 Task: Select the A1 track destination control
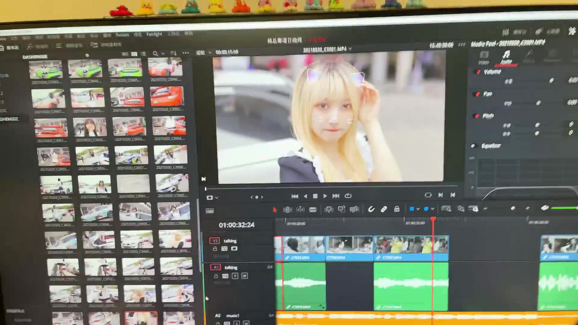(216, 267)
